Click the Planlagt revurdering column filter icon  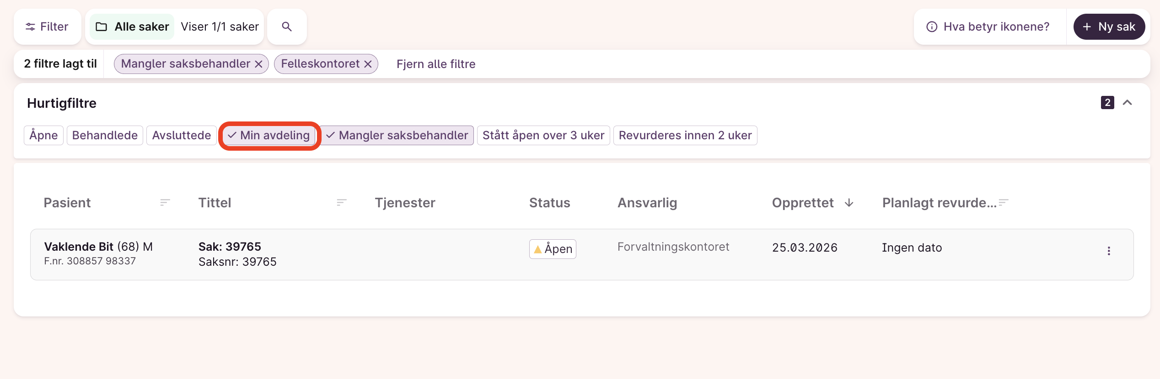click(1004, 202)
